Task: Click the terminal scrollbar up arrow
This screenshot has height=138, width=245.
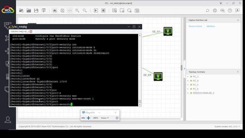Action: [140, 36]
